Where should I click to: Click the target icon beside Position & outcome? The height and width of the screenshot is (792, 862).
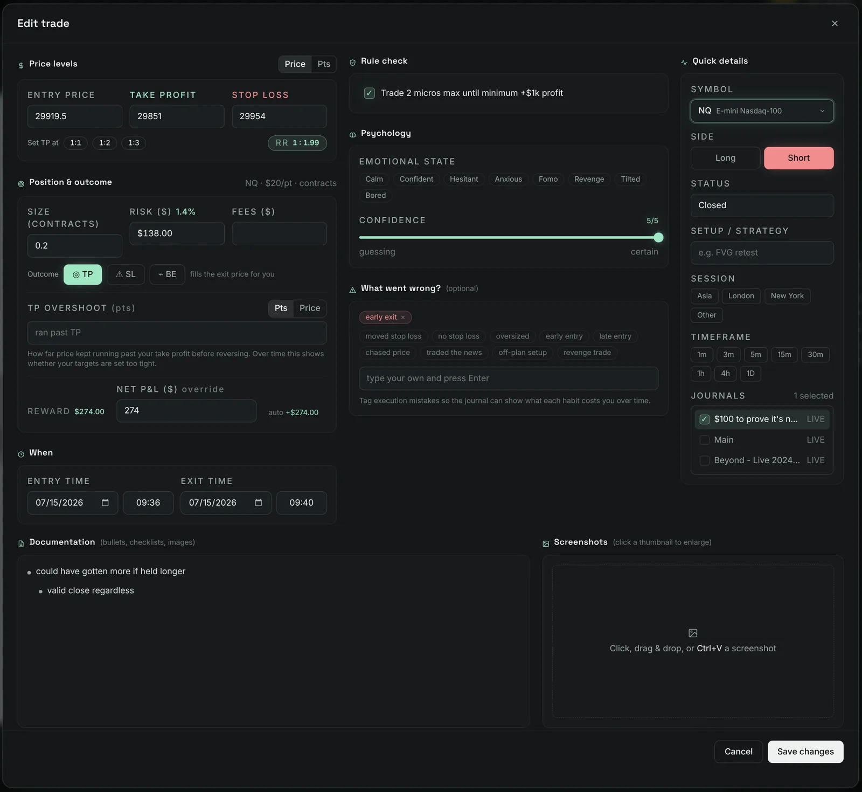(x=21, y=184)
